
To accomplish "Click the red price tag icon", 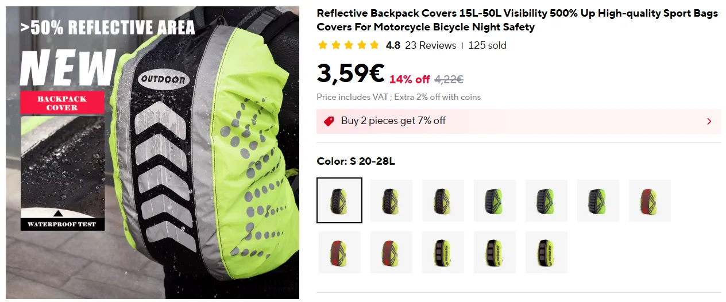I will pyautogui.click(x=329, y=121).
